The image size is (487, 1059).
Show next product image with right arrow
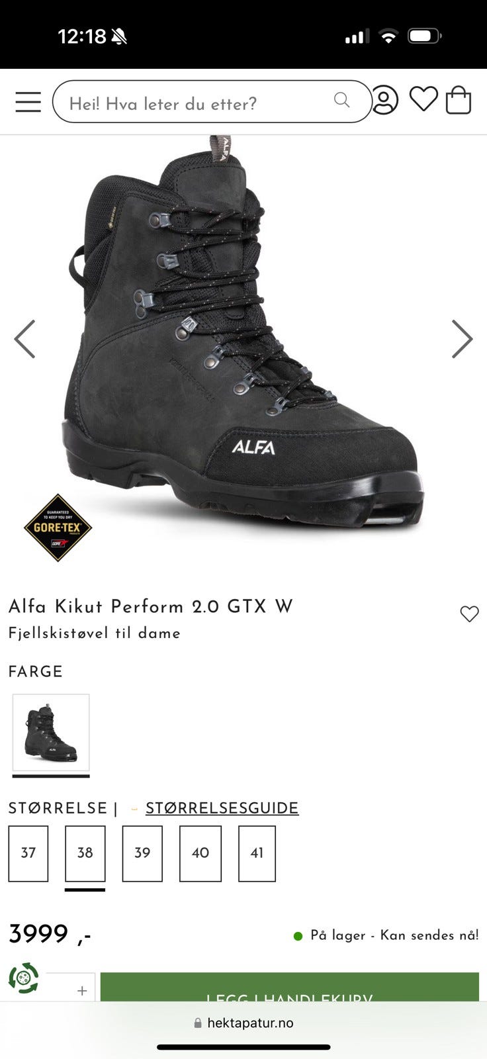click(x=462, y=339)
